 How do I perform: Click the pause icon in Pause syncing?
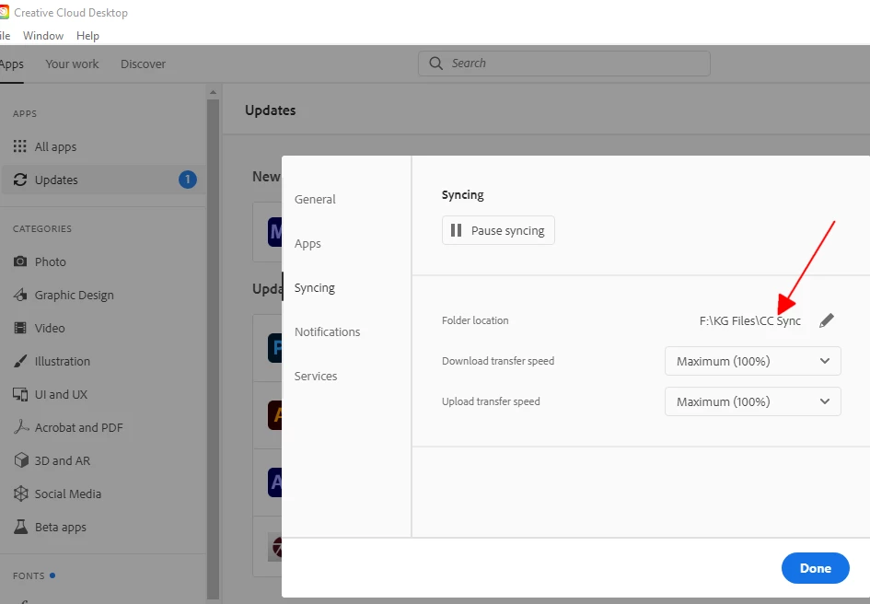(x=456, y=230)
